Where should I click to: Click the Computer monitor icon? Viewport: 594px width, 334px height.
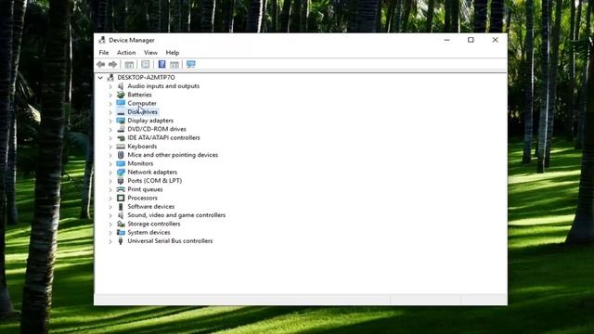coord(121,103)
